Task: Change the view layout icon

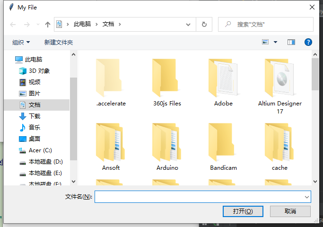Action: coord(265,42)
